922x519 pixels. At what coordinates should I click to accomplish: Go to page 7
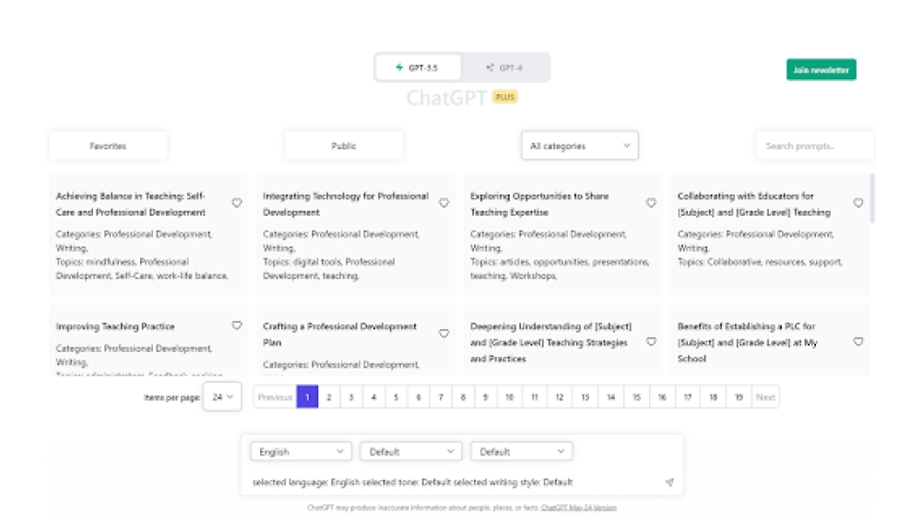[441, 397]
